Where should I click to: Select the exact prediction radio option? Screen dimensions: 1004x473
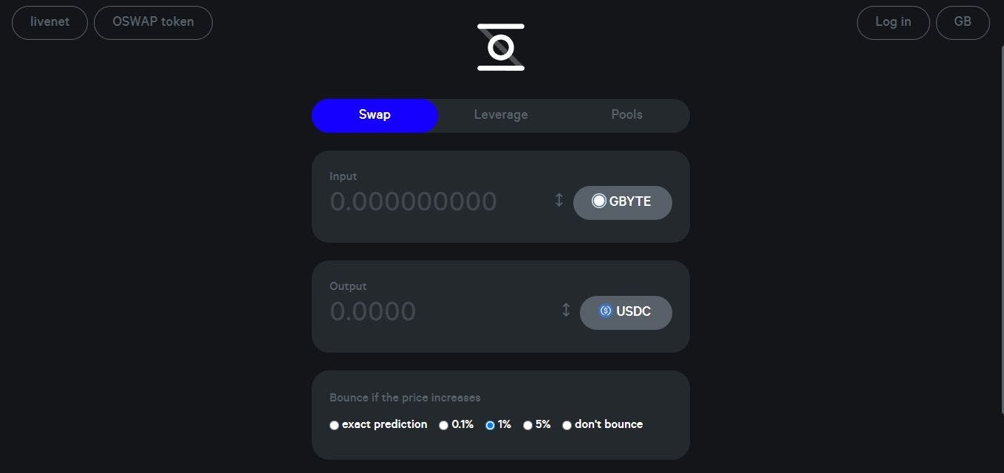(335, 425)
